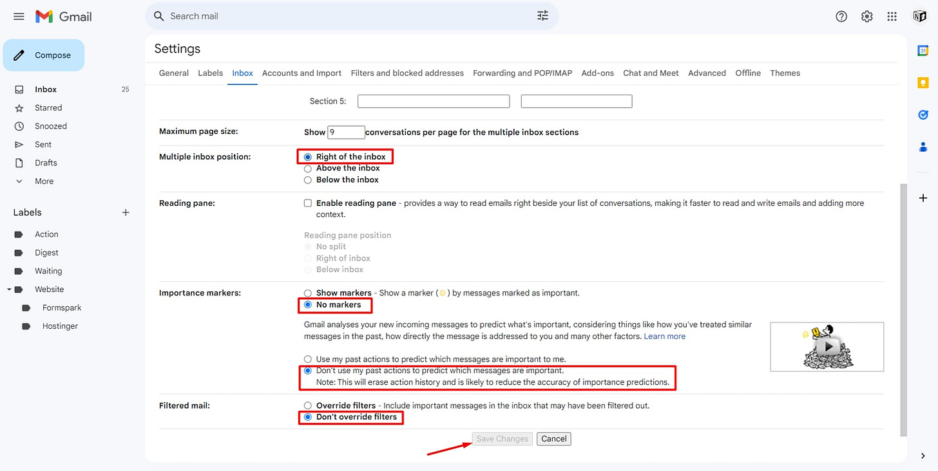Open Google Tasks side panel
This screenshot has width=938, height=471.
[923, 115]
